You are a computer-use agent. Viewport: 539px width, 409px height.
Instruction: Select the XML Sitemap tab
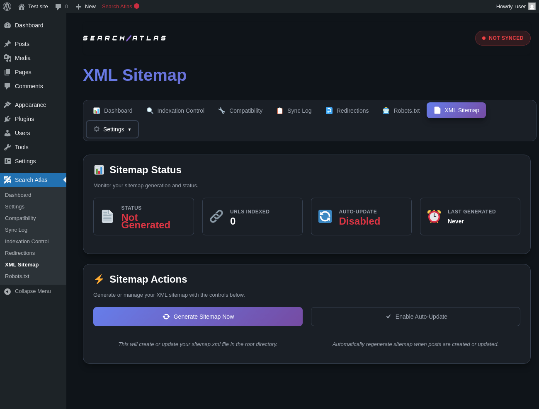pyautogui.click(x=456, y=110)
